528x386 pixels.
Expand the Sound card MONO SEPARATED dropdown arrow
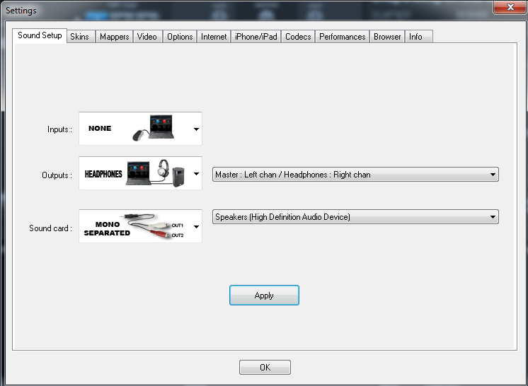pos(196,227)
